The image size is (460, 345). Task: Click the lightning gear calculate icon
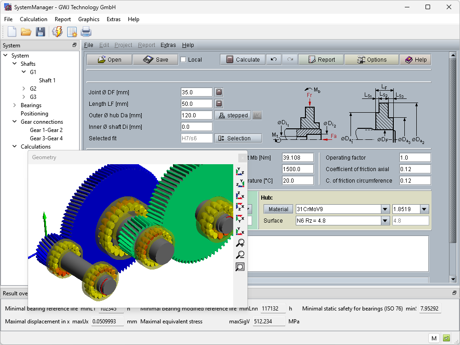(x=57, y=32)
